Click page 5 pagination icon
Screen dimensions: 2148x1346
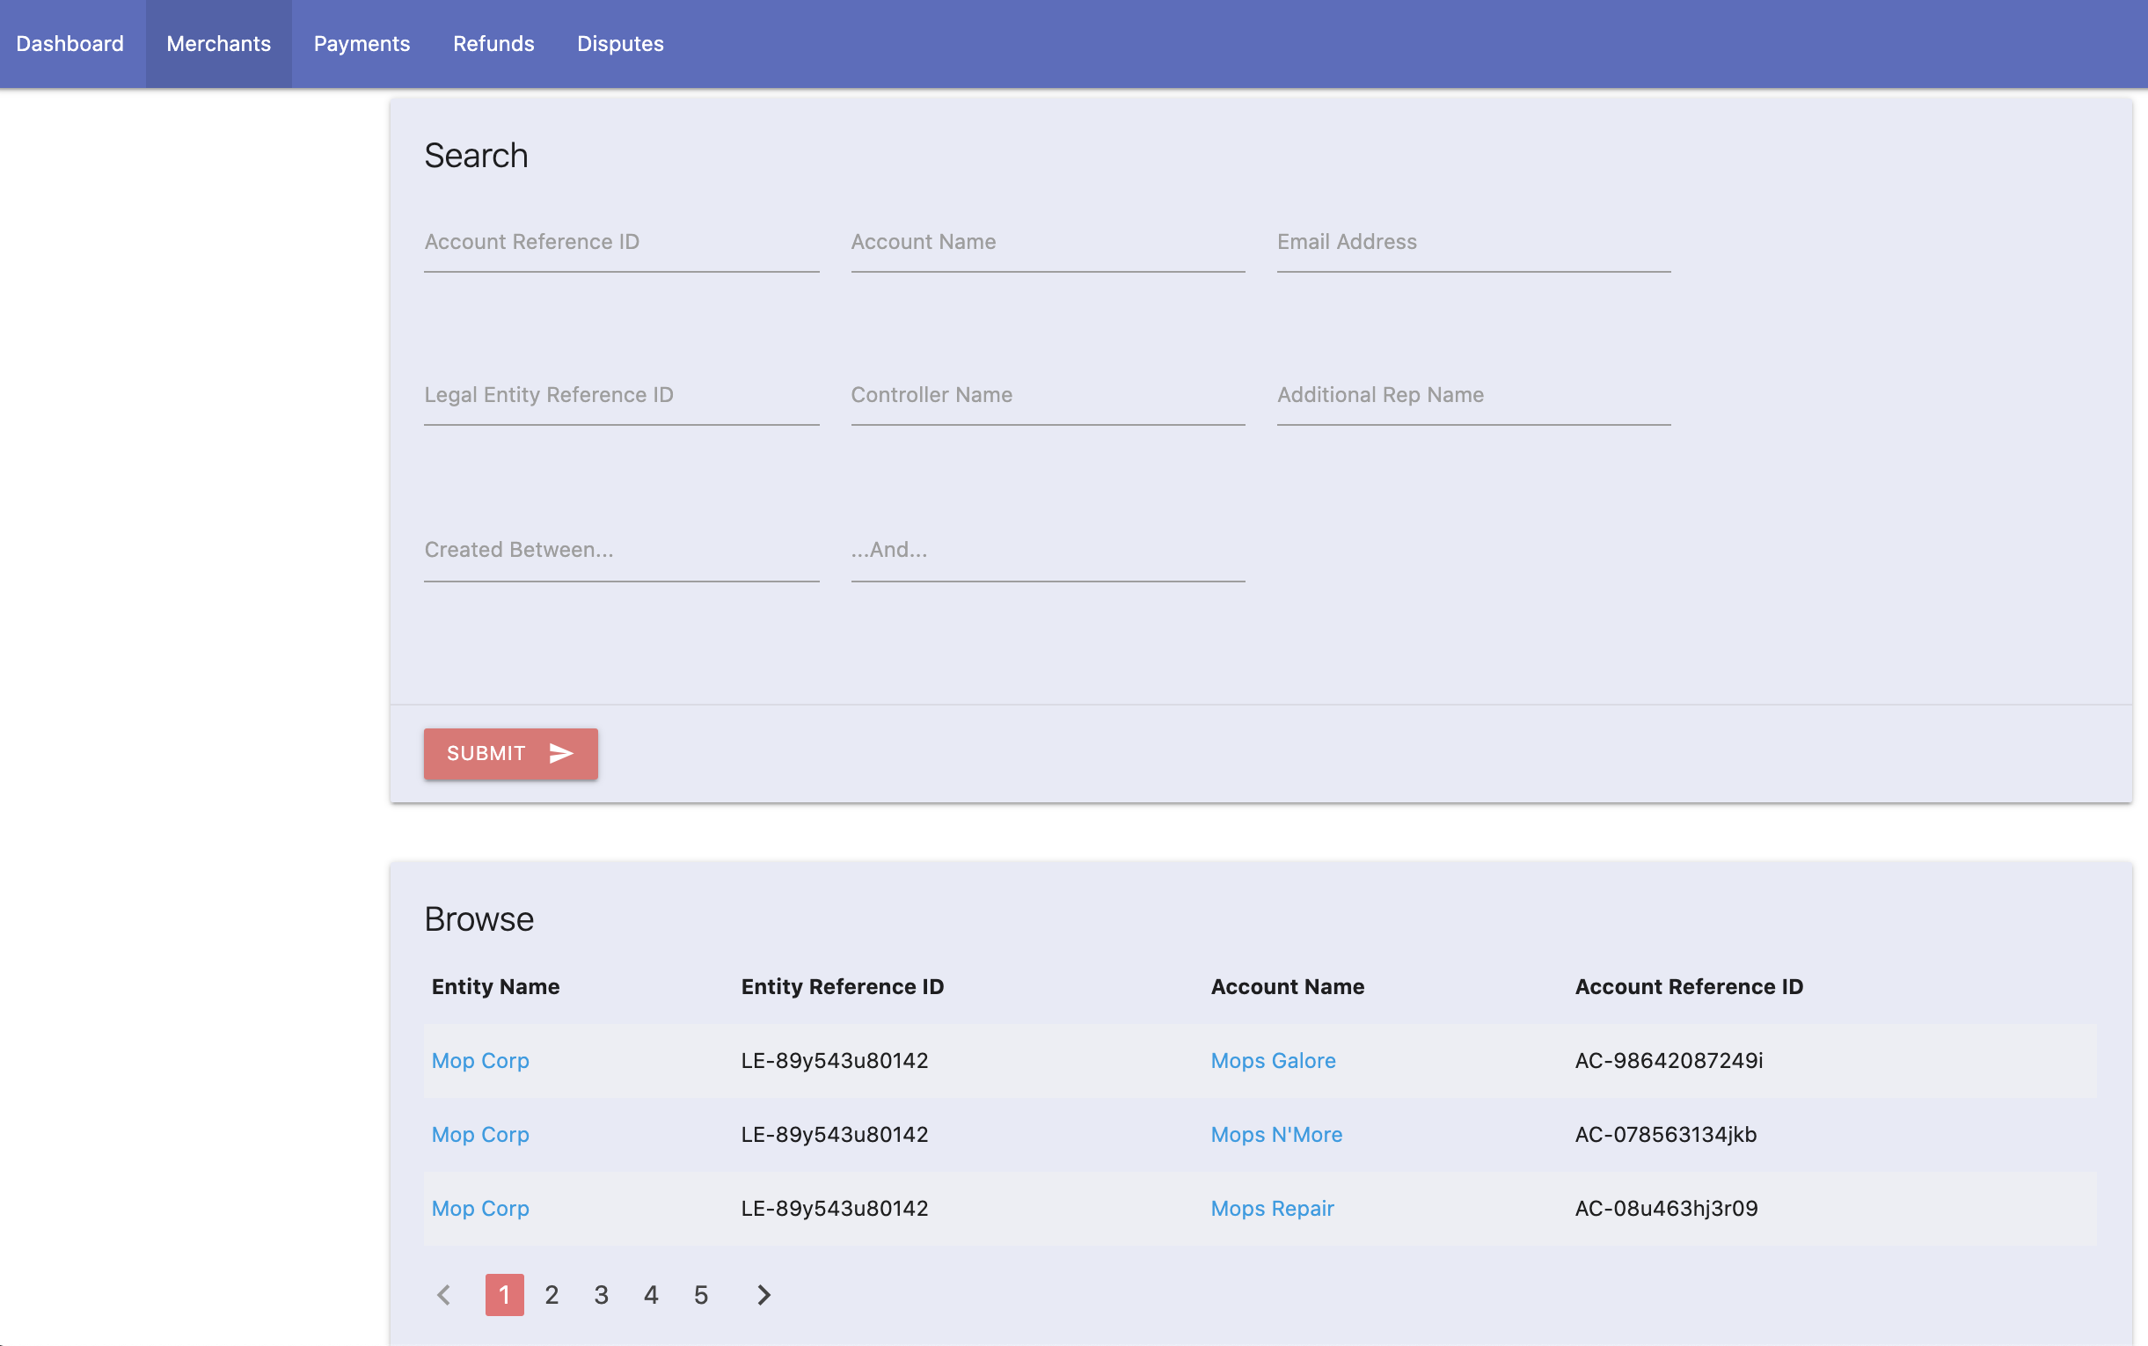pos(699,1293)
